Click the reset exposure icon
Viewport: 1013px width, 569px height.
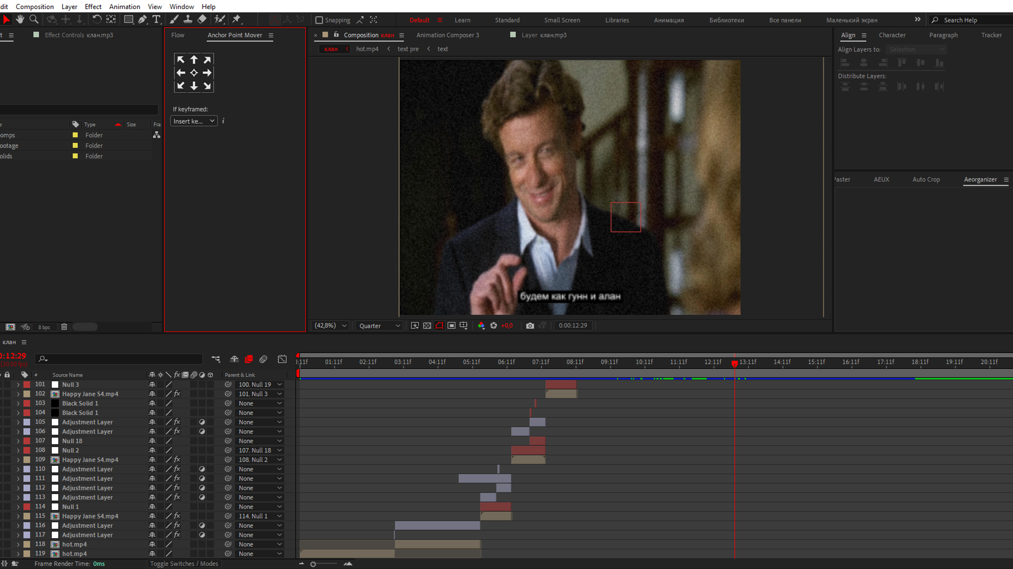493,326
